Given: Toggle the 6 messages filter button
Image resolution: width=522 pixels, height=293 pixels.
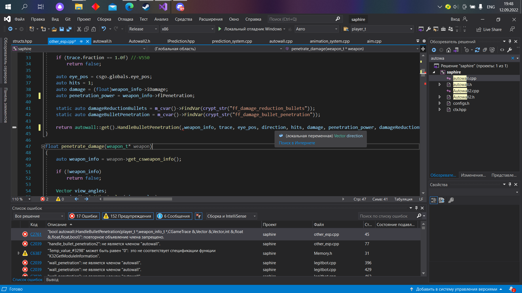Looking at the screenshot, I should point(174,216).
